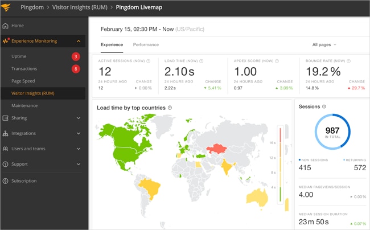Viewport: 370px width, 230px height.
Task: Click the Returning sessions value 572
Action: (x=360, y=168)
